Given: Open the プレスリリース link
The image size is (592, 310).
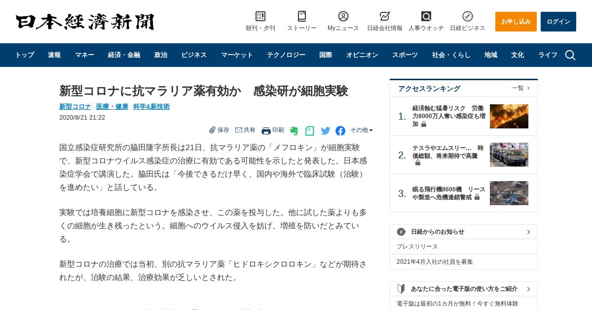Looking at the screenshot, I should [417, 247].
